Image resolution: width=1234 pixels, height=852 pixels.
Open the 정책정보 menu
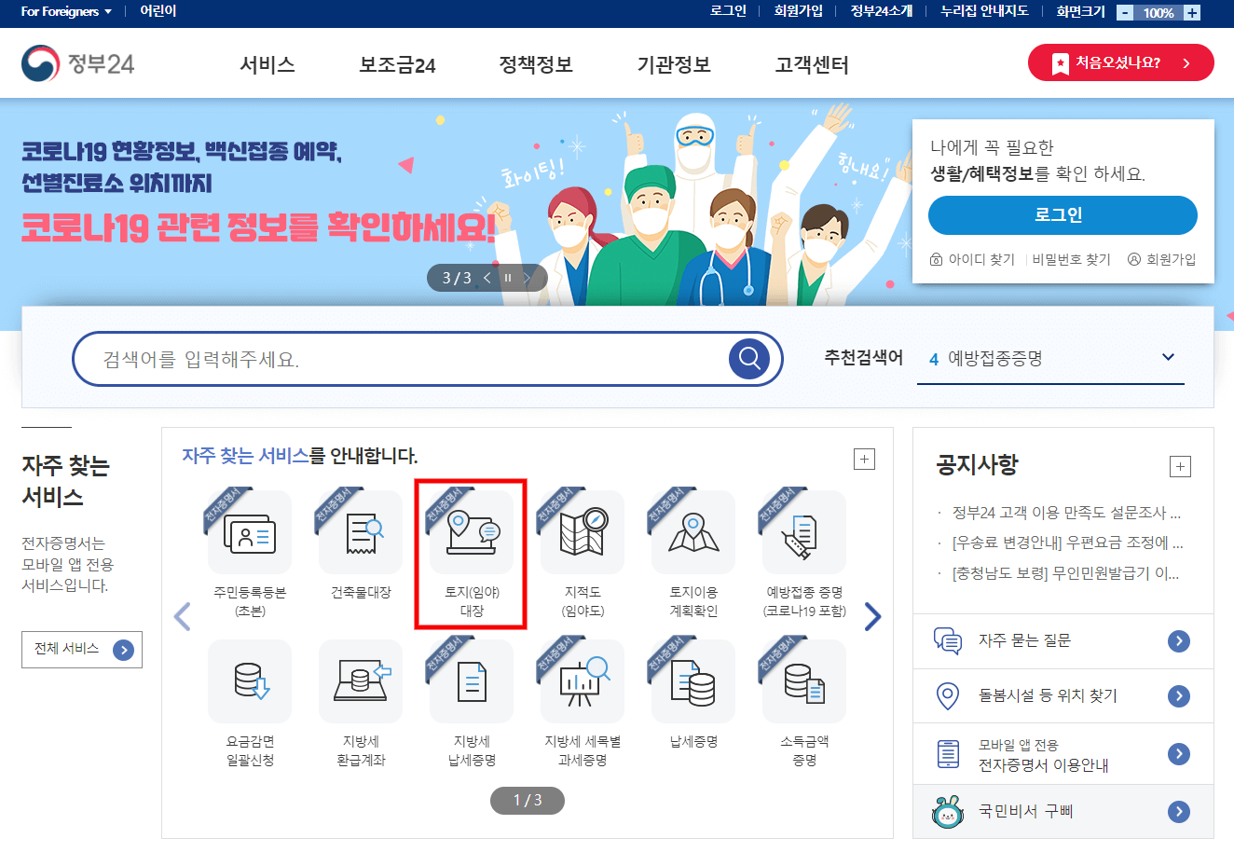click(x=536, y=64)
